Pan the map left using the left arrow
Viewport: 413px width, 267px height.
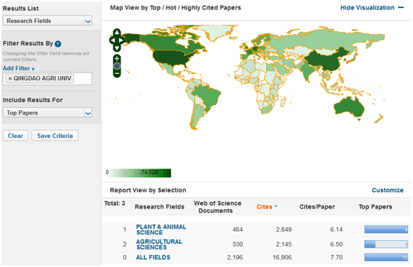113,40
